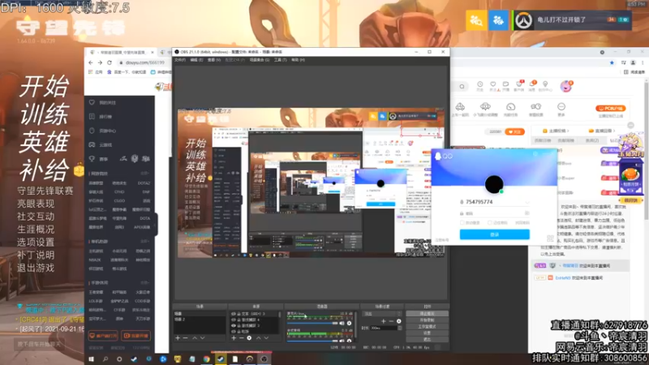Add a scene transition with plus
This screenshot has width=649, height=365.
point(383,321)
